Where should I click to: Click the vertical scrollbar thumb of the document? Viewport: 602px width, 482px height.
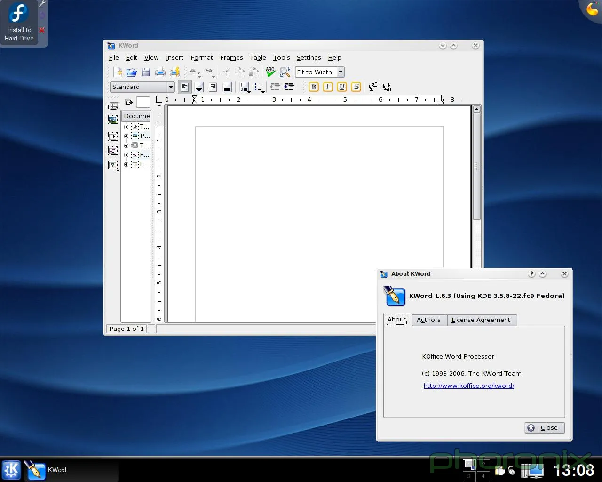pyautogui.click(x=476, y=167)
